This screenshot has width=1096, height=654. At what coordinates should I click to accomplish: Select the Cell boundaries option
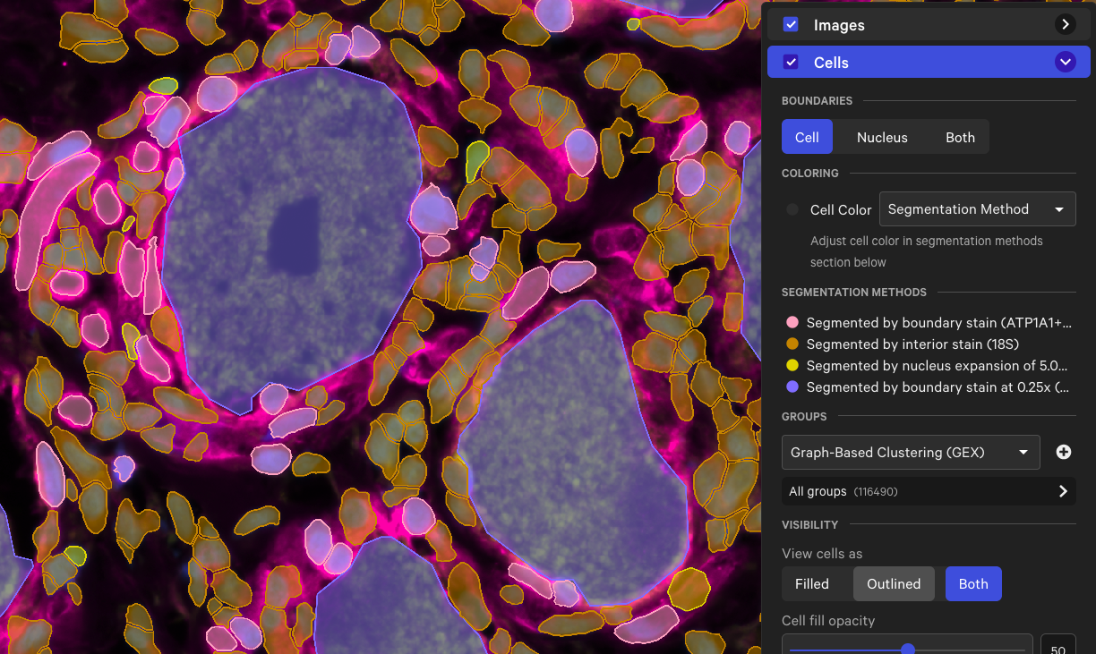pyautogui.click(x=807, y=137)
